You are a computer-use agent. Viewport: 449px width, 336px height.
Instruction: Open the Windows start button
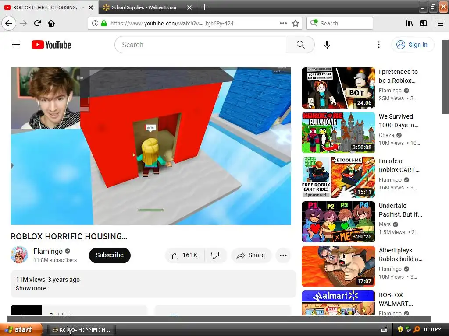tap(21, 330)
